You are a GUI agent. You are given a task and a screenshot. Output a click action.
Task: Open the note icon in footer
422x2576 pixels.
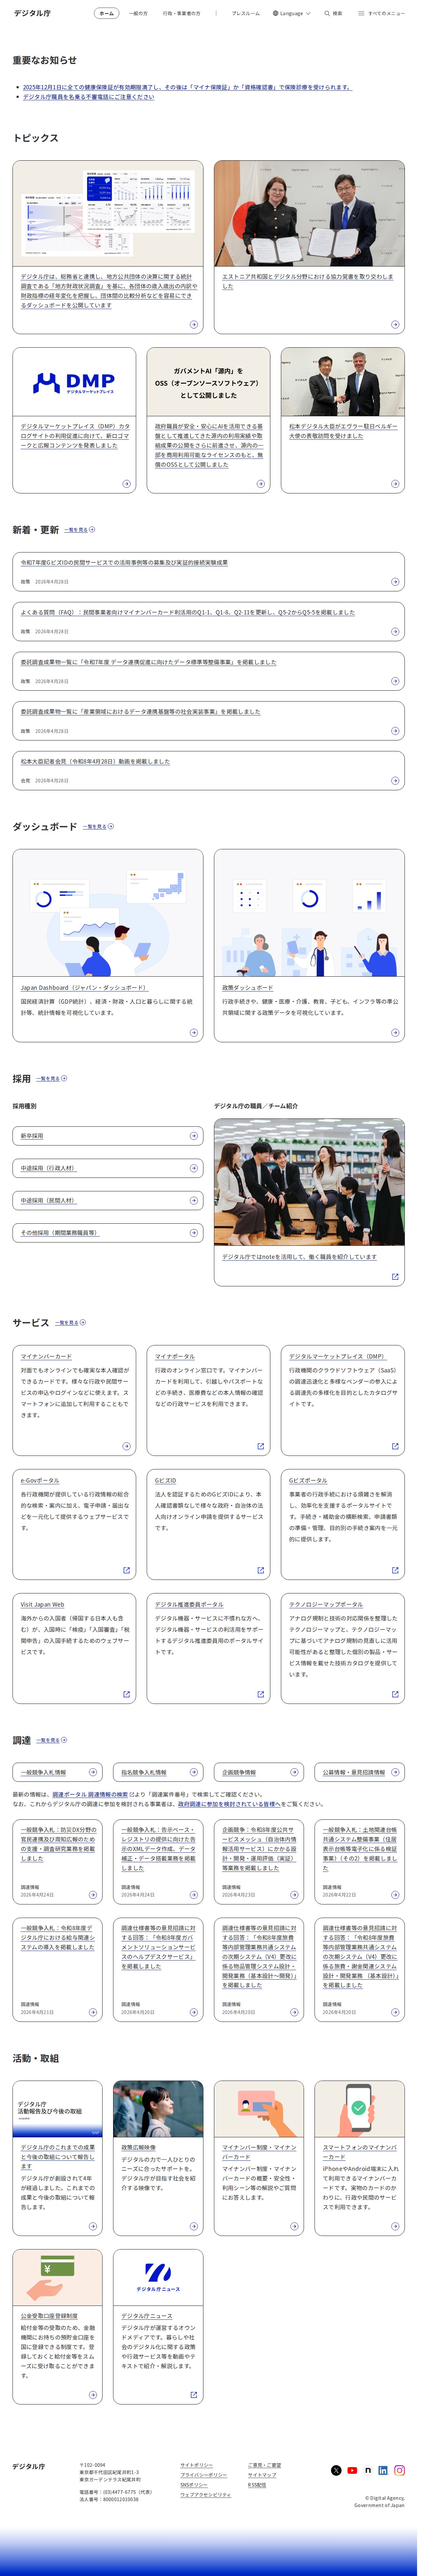368,2470
